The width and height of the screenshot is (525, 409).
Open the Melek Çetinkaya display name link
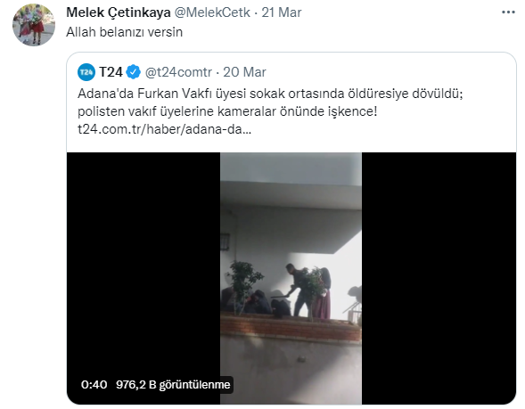point(119,12)
